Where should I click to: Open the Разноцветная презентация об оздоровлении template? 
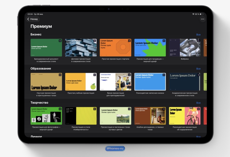(185, 116)
